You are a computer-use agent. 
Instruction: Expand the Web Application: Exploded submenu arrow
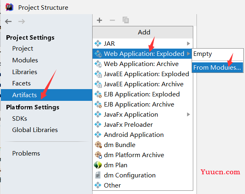(x=188, y=54)
